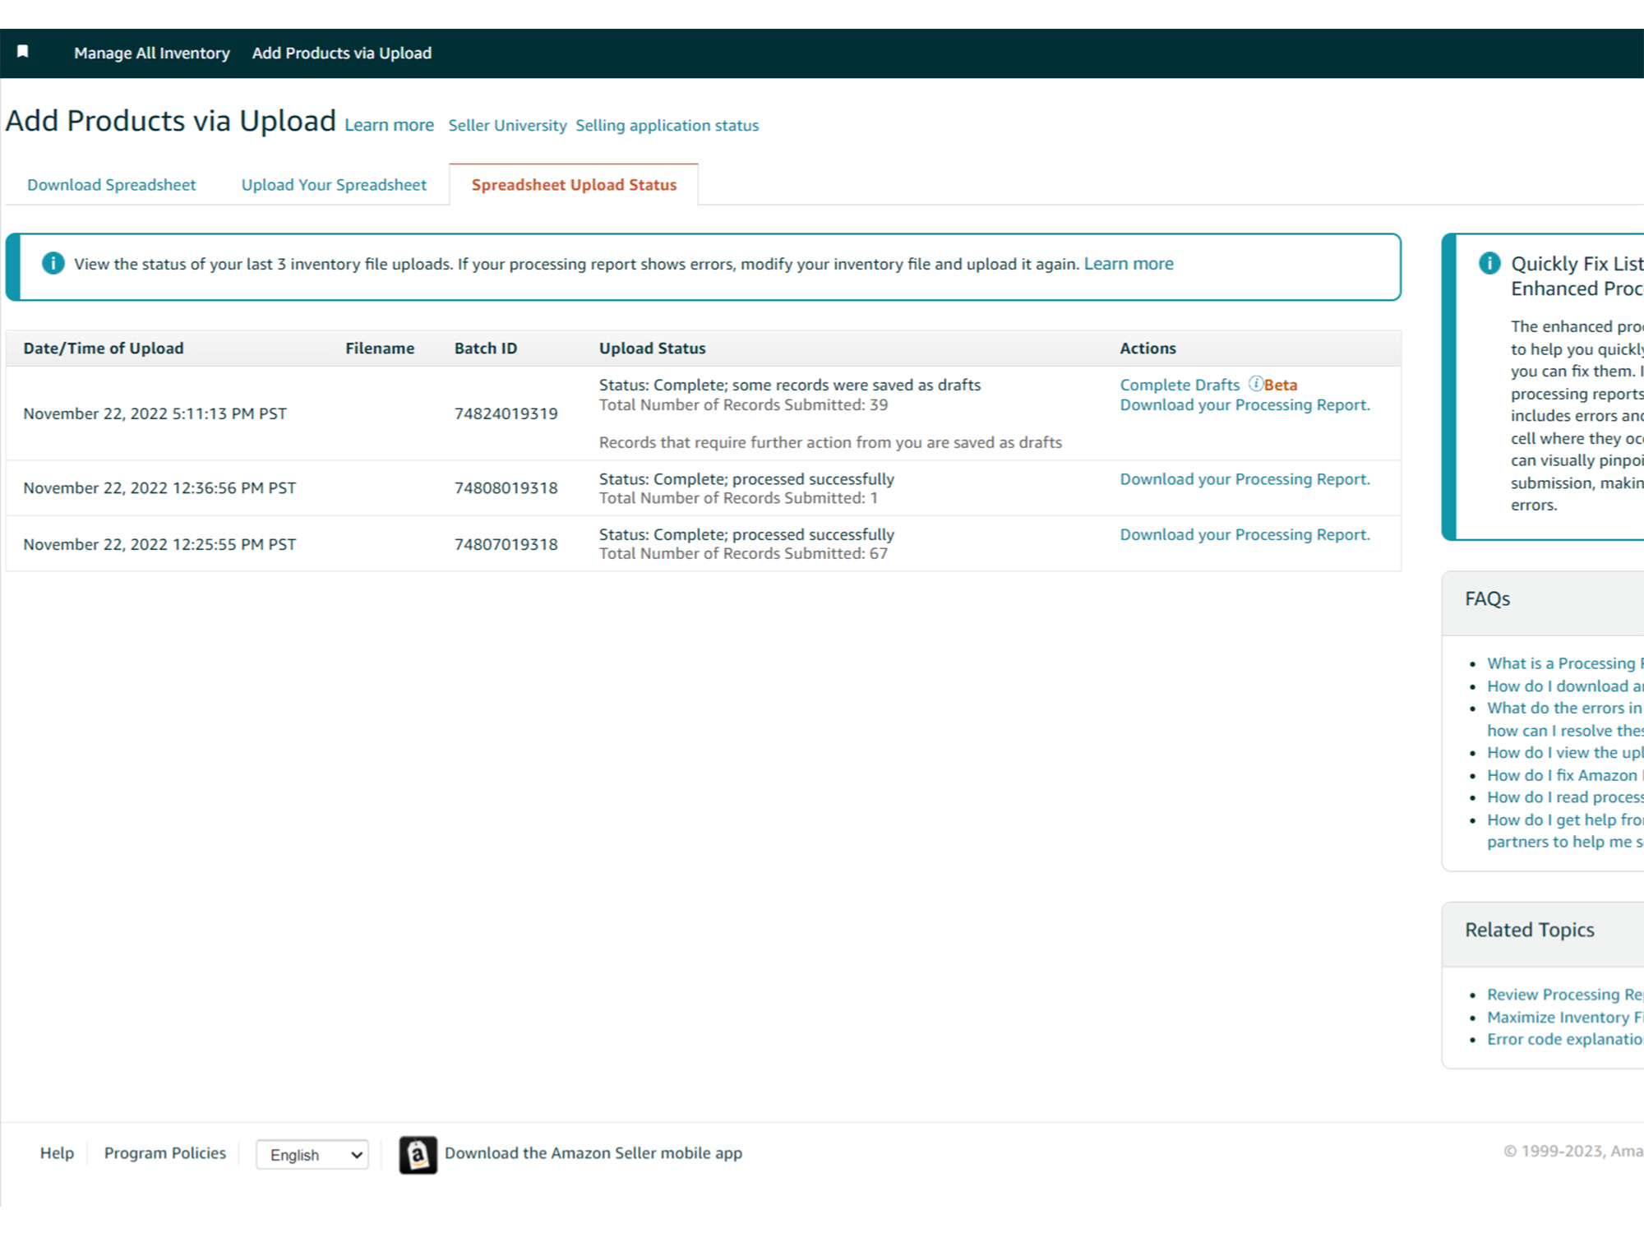The height and width of the screenshot is (1233, 1644).
Task: Click the FAQs panel heading
Action: (x=1487, y=598)
